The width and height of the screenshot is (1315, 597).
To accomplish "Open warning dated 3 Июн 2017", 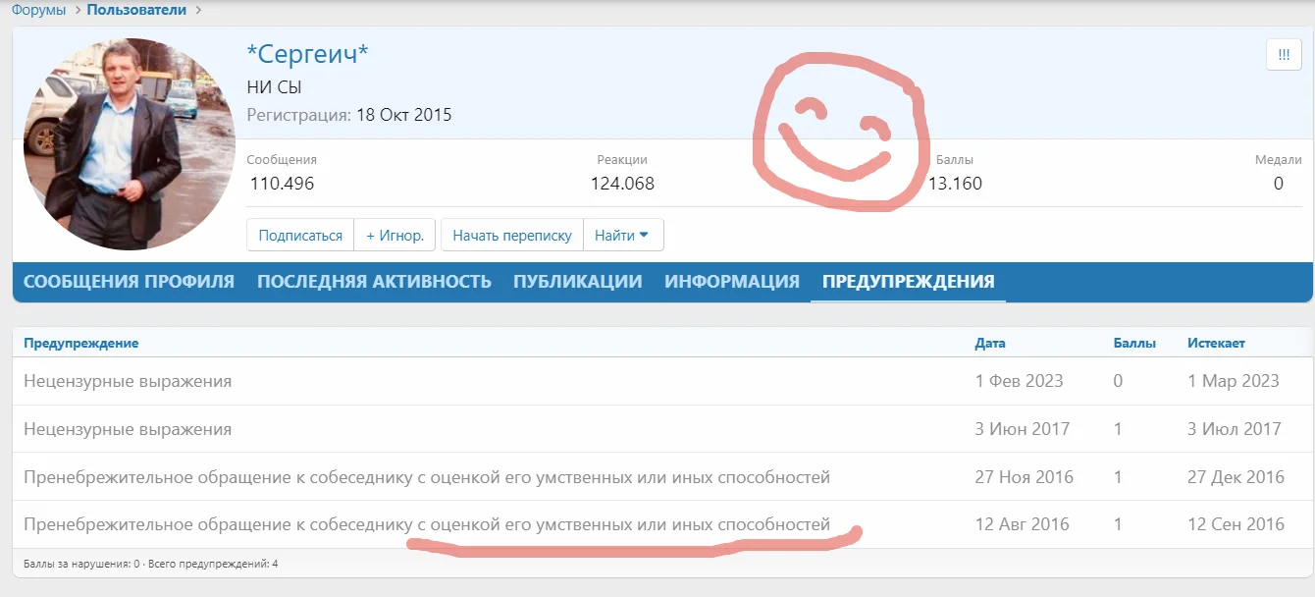I will 662,429.
